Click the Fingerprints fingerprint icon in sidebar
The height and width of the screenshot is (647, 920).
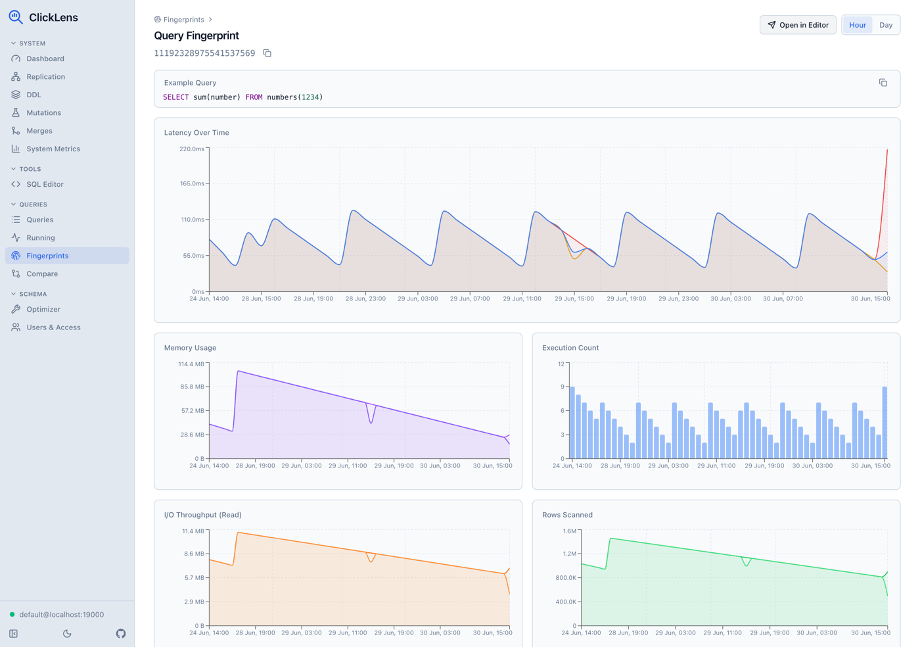pos(16,256)
